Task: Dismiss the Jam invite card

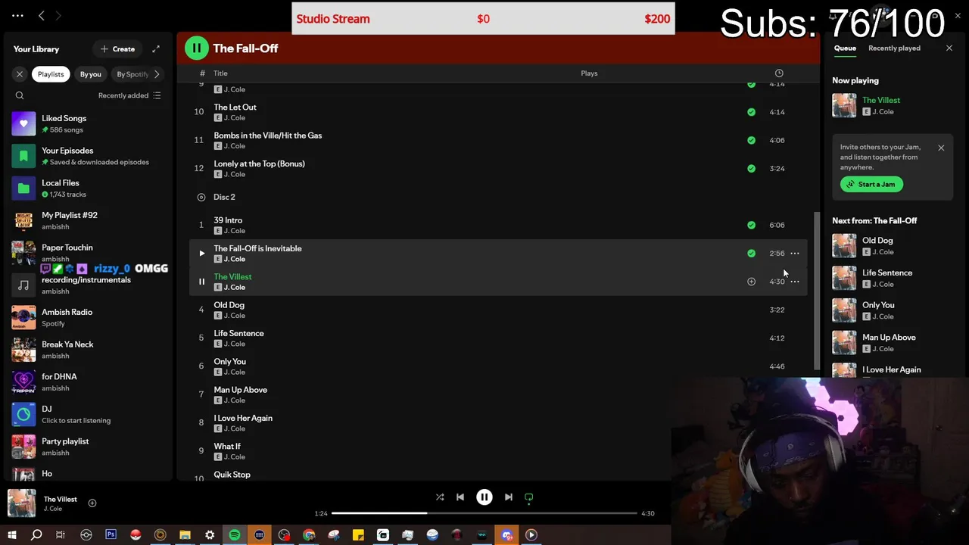Action: coord(941,148)
